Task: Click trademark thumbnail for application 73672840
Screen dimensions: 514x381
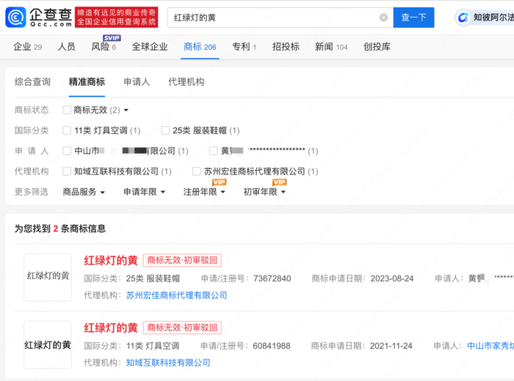Action: coord(48,278)
